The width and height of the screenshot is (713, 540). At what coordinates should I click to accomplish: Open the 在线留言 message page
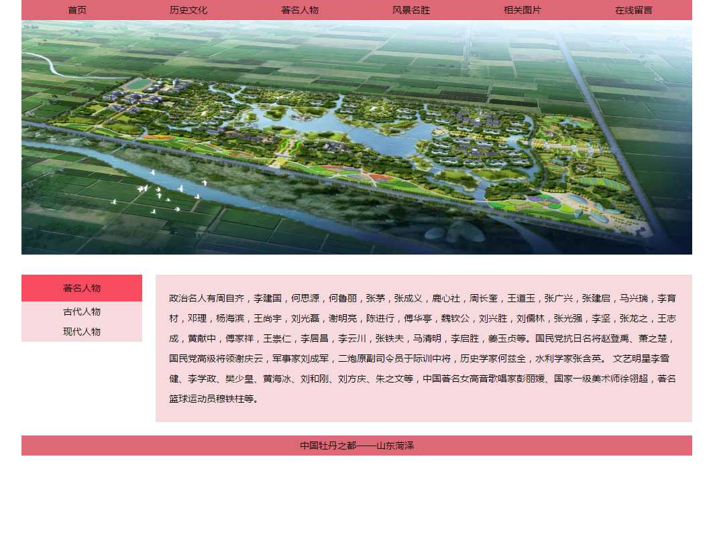[x=634, y=10]
